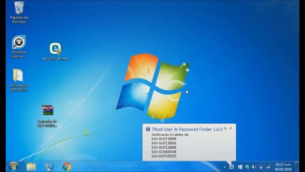This screenshot has height=172, width=305.
Task: Open Windows Explorer from the taskbar
Action: (x=31, y=167)
